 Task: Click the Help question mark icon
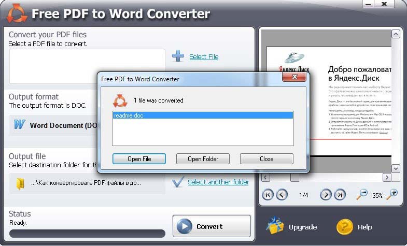point(344,227)
